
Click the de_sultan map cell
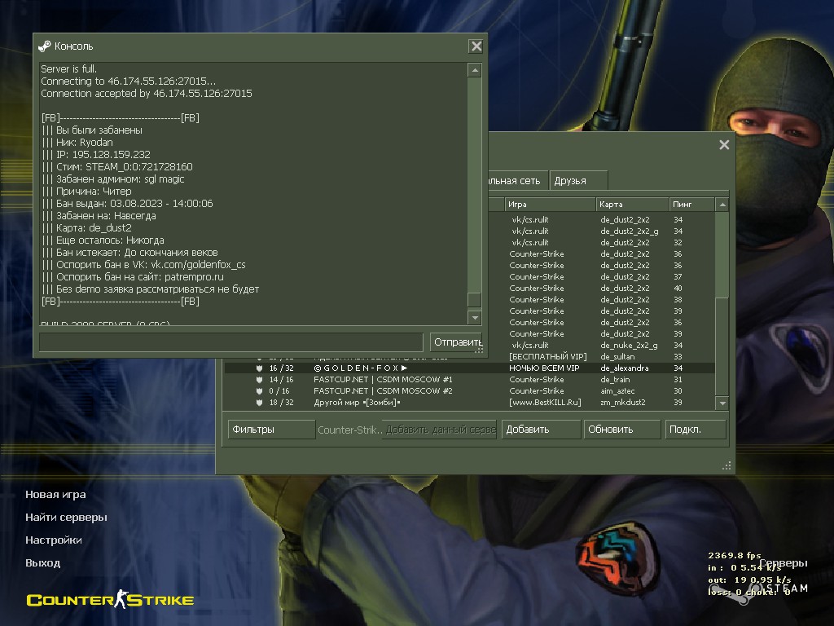(x=617, y=357)
